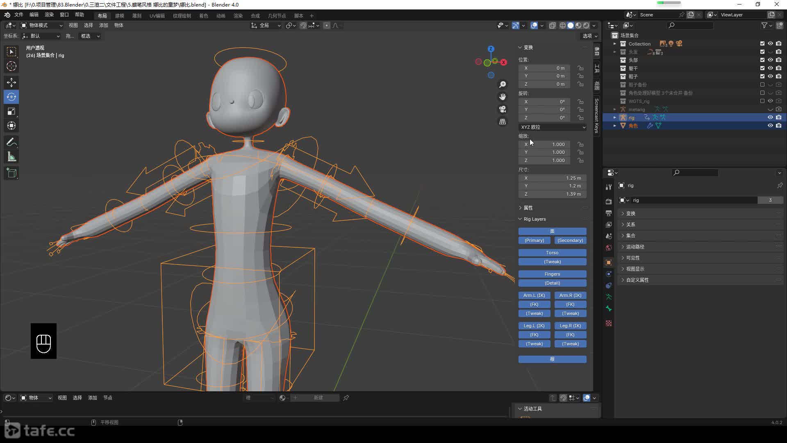This screenshot has height=443, width=787.
Task: Click the Fingers rig layer button
Action: (553, 274)
